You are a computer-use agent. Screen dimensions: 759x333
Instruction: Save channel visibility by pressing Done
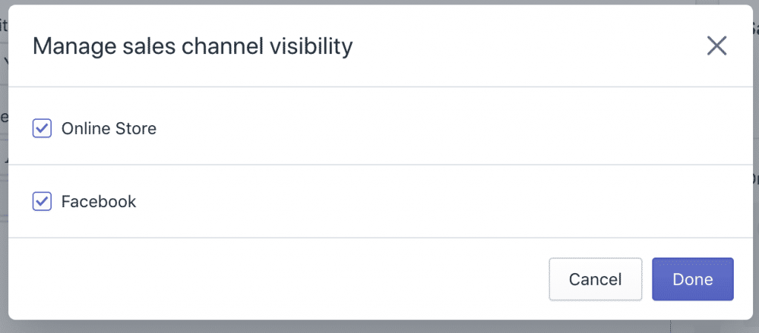pos(692,279)
